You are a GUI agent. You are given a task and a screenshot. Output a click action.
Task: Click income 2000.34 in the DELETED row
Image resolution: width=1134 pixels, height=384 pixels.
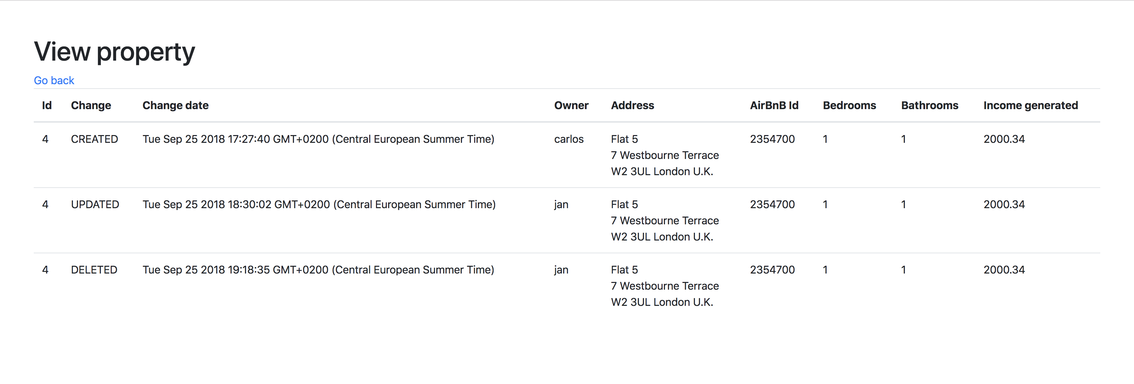(x=1004, y=270)
